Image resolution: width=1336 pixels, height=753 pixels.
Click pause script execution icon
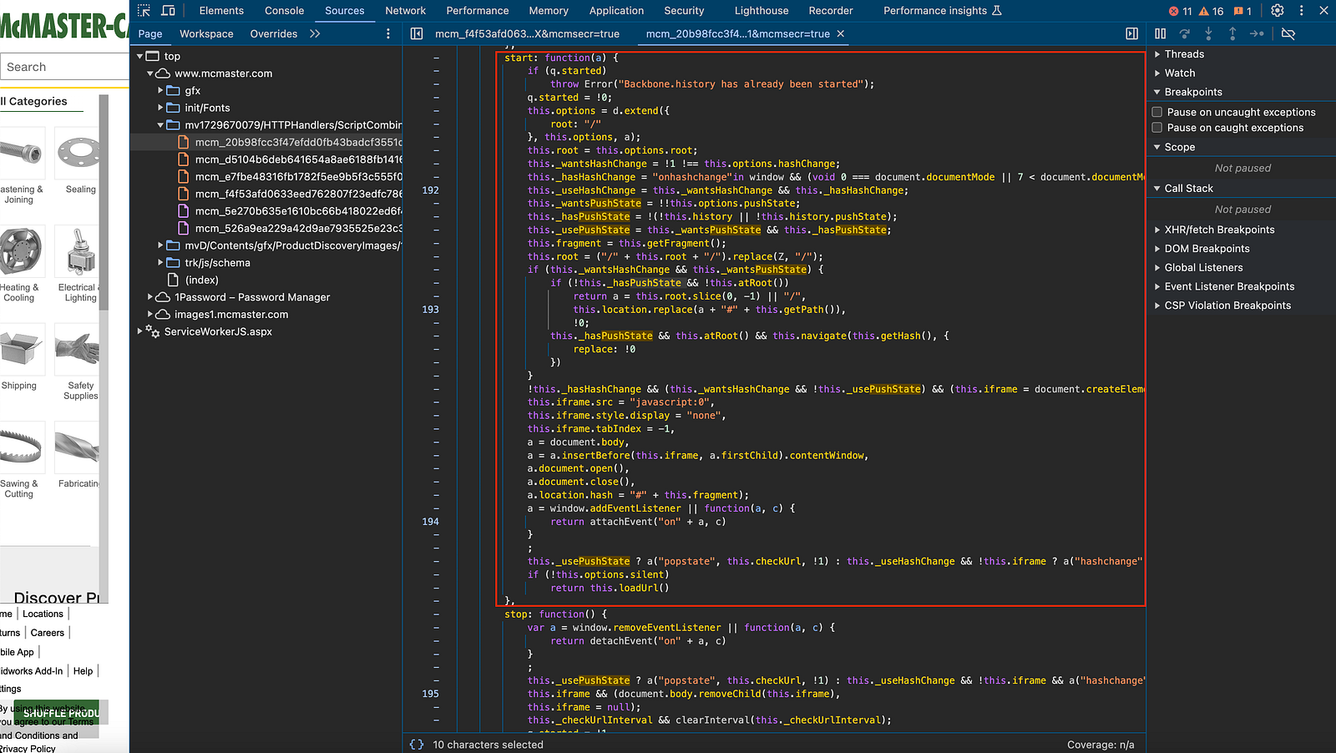[1160, 33]
